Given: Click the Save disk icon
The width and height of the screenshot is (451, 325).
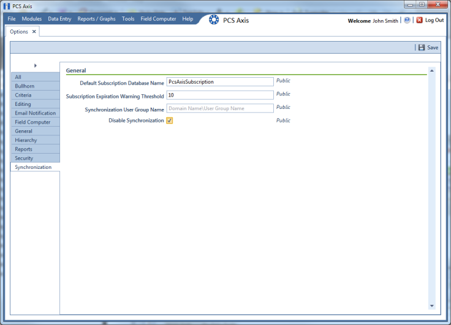Looking at the screenshot, I should [x=422, y=47].
